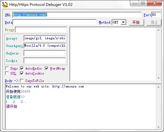The height and width of the screenshot is (132, 164).
Task: Focus the URL input field
Action: tap(77, 15)
